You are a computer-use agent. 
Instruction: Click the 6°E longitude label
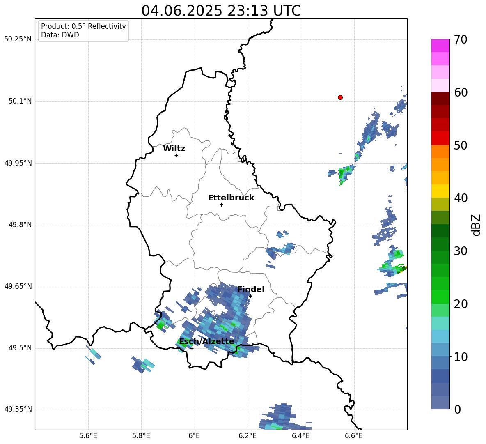point(194,436)
